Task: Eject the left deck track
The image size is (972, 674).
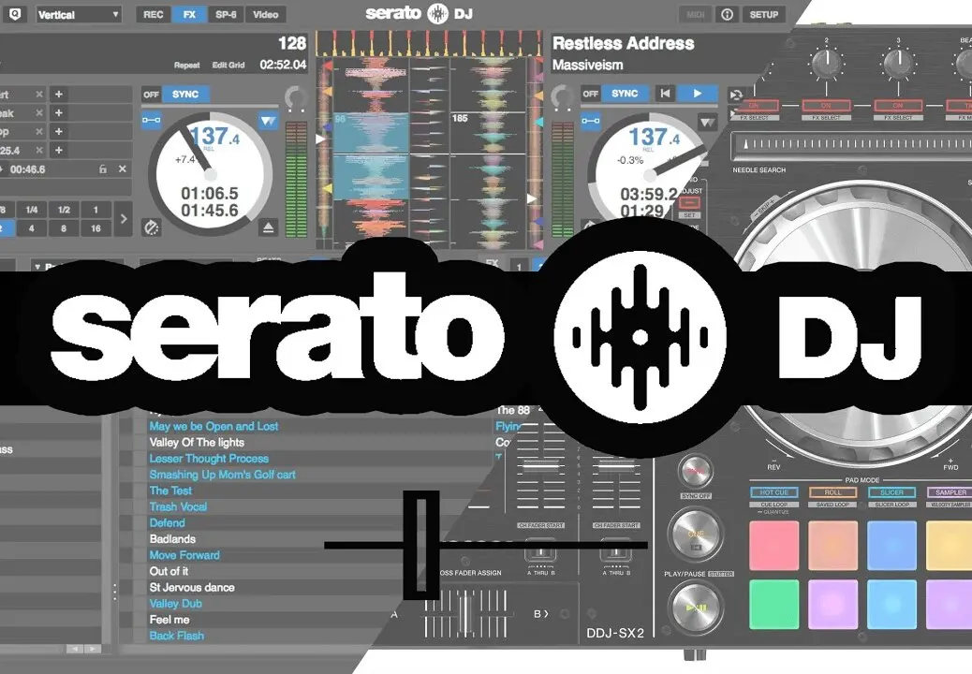Action: coord(269,228)
